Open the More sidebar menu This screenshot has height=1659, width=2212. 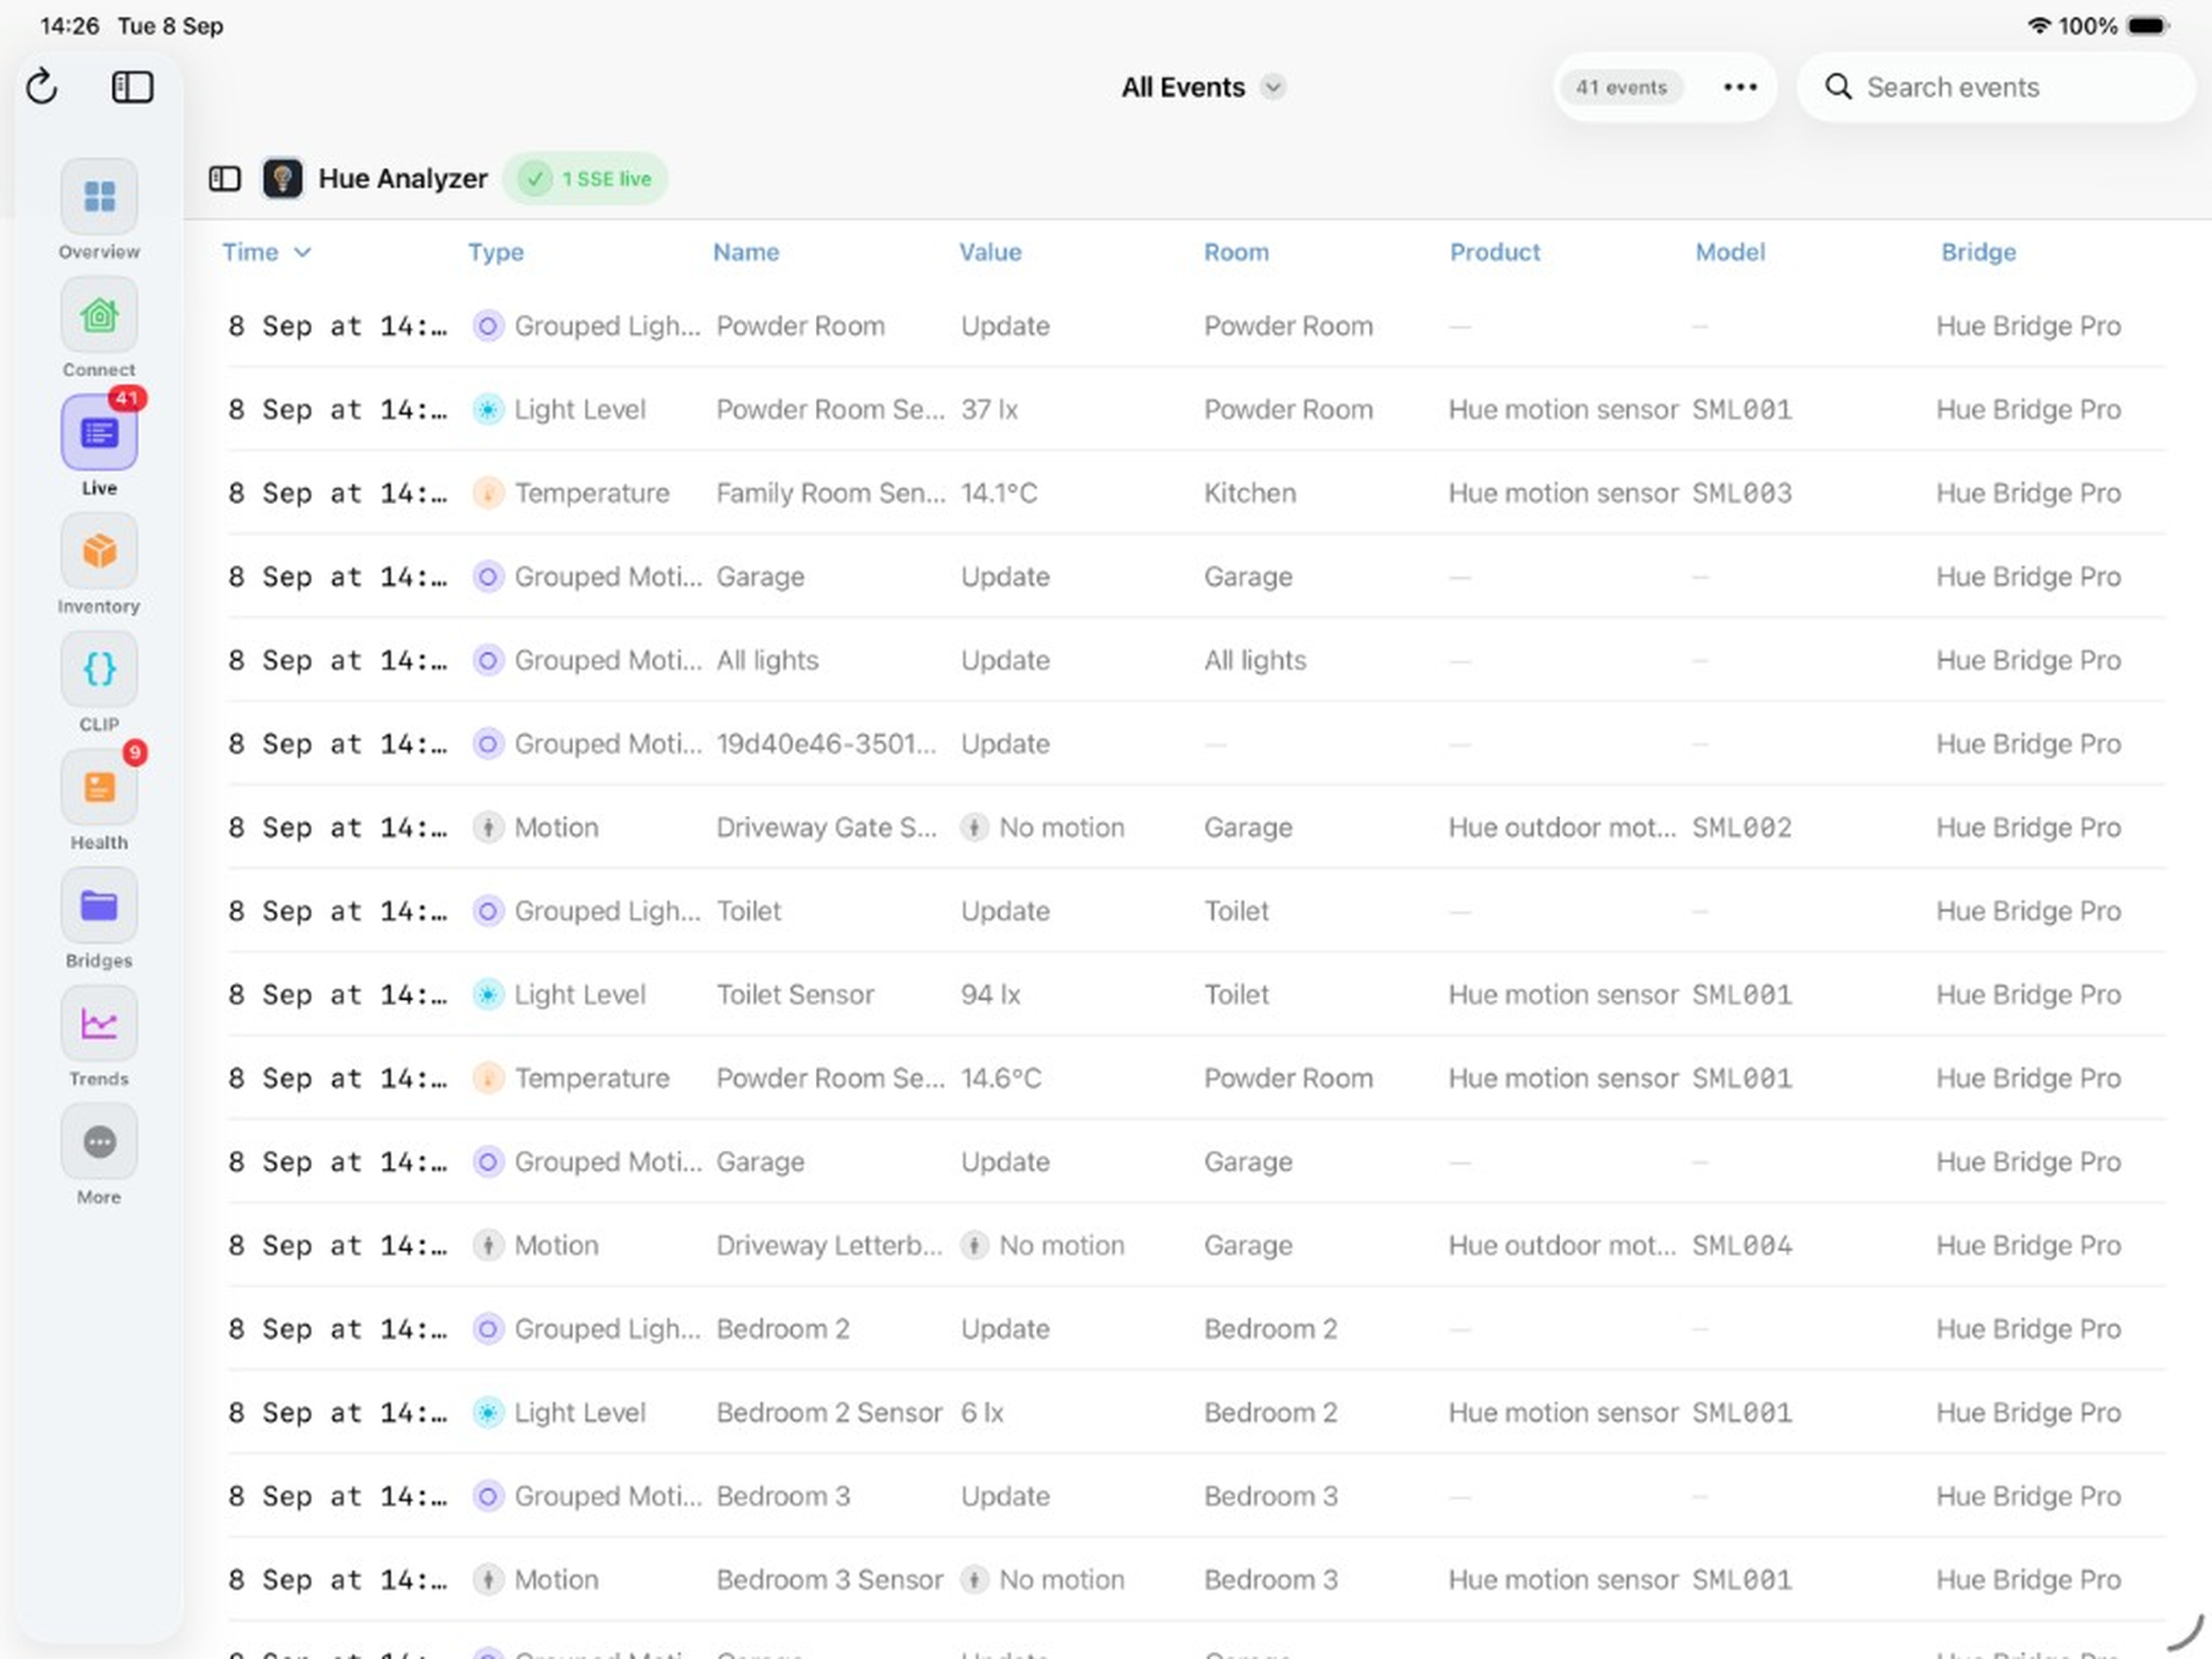pos(99,1141)
